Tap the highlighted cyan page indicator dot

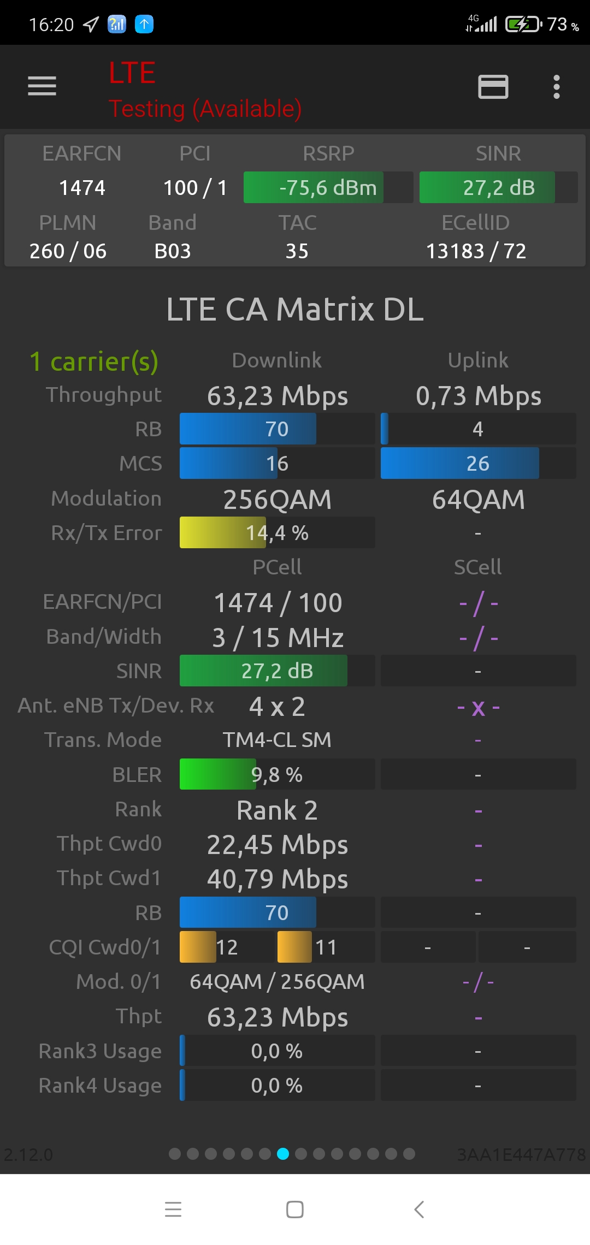click(283, 1154)
